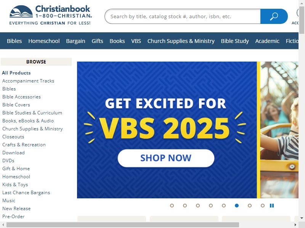Select the third carousel slide dot
The width and height of the screenshot is (305, 228).
198,206
